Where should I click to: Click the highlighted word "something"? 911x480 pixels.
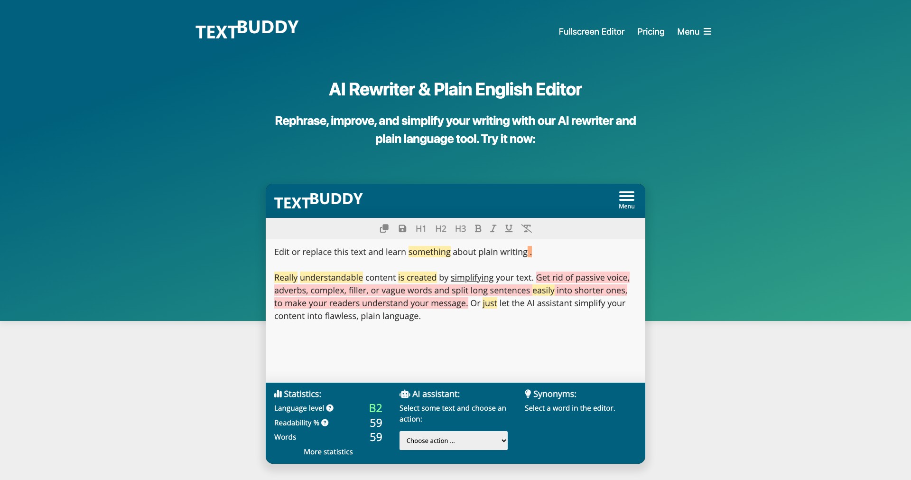pyautogui.click(x=429, y=252)
